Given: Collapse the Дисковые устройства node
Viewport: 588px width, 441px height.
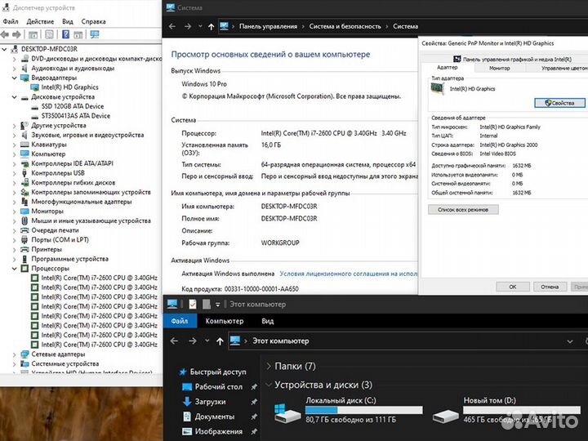Looking at the screenshot, I should 14,96.
